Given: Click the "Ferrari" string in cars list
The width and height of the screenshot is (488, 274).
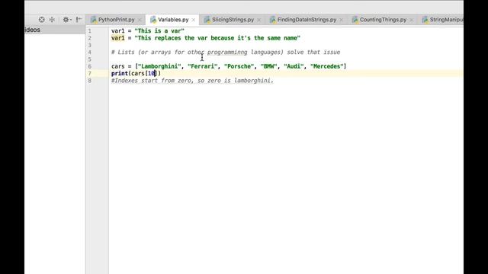Looking at the screenshot, I should pyautogui.click(x=202, y=66).
